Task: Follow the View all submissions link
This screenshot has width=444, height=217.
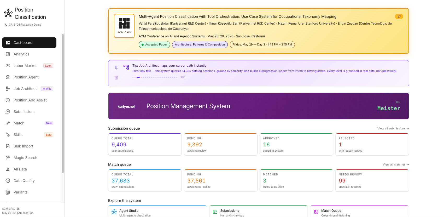Action: pos(393,128)
